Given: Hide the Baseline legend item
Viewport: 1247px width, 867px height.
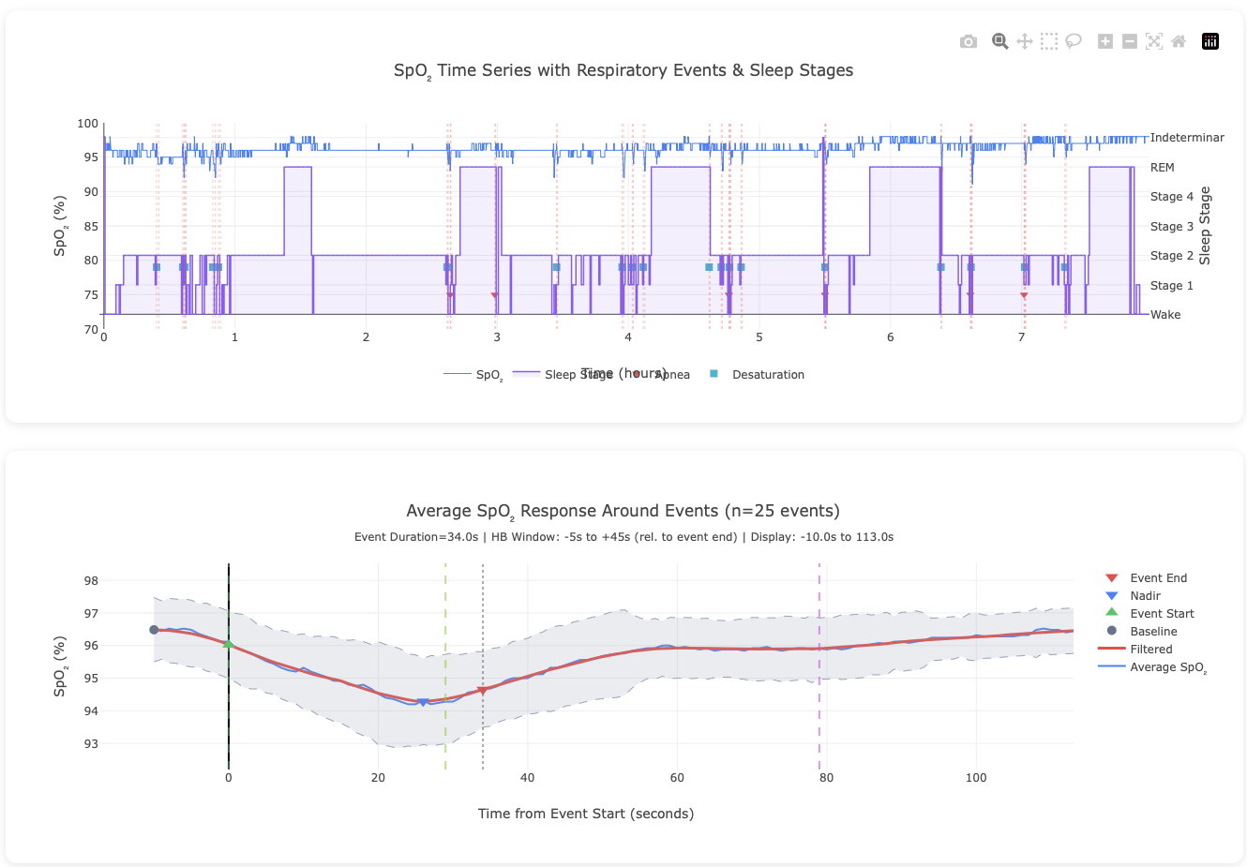Looking at the screenshot, I should pos(1153,632).
